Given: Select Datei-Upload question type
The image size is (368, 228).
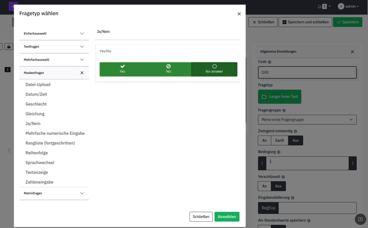Looking at the screenshot, I should tap(38, 84).
